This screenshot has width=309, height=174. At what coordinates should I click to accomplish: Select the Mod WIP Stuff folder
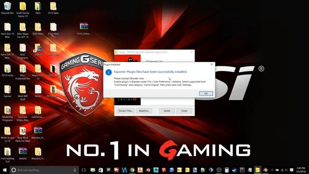[23, 93]
